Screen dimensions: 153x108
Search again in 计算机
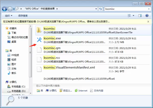point(51,91)
